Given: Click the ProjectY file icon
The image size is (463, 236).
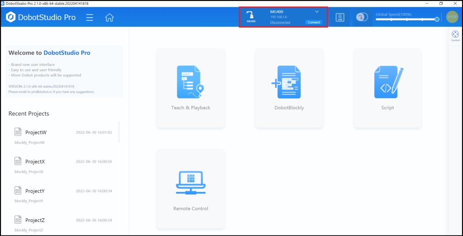Looking at the screenshot, I should pos(18,190).
